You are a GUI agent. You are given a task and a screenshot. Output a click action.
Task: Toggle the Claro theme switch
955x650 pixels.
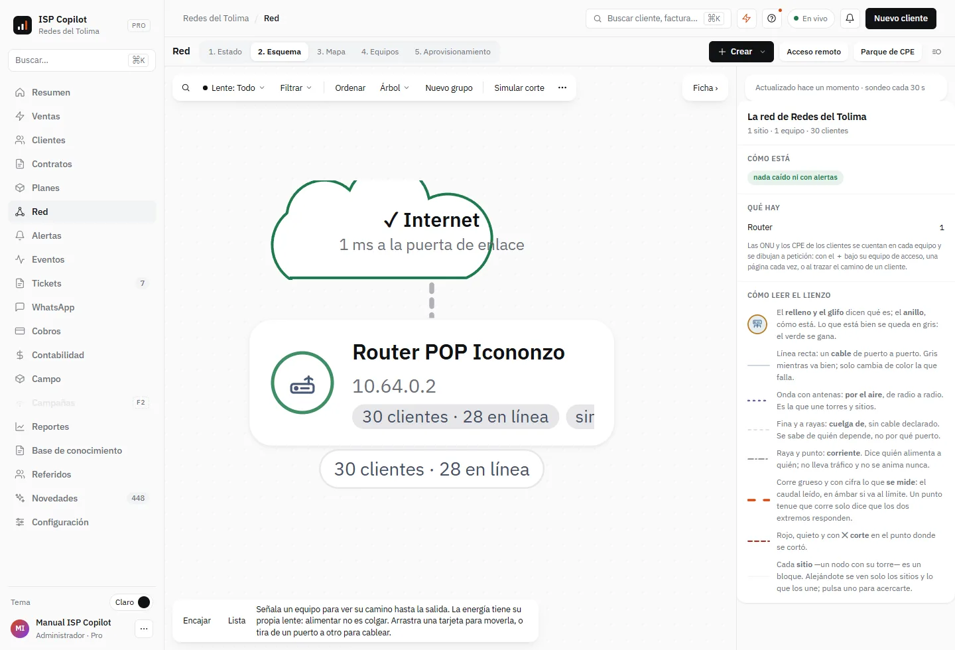(x=131, y=602)
